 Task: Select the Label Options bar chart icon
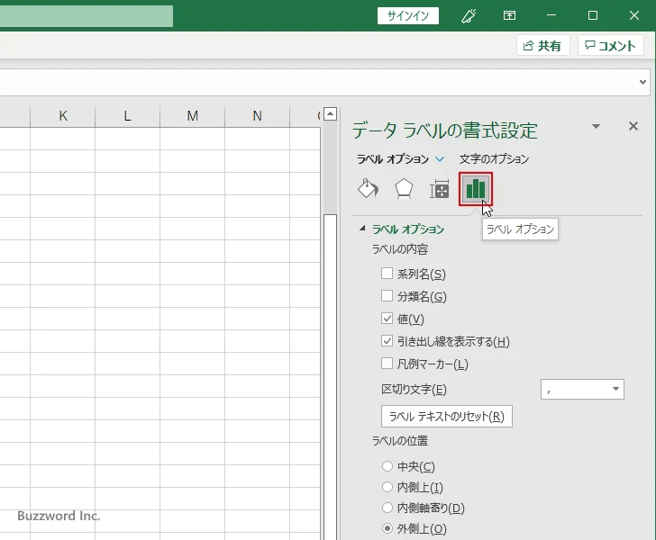pos(476,189)
